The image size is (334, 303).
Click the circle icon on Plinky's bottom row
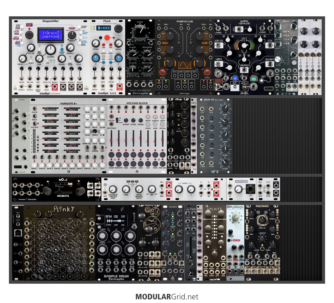tap(77, 277)
